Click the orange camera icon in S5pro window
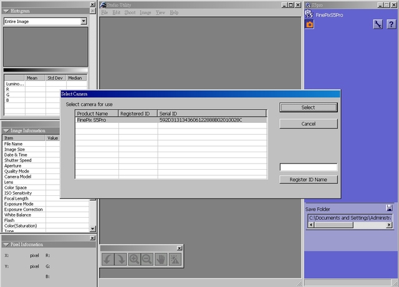This screenshot has width=399, height=287. coord(309,24)
